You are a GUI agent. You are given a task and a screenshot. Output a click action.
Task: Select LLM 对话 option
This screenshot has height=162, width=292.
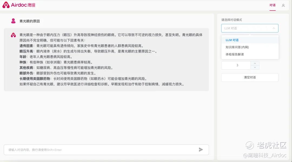click(250, 40)
